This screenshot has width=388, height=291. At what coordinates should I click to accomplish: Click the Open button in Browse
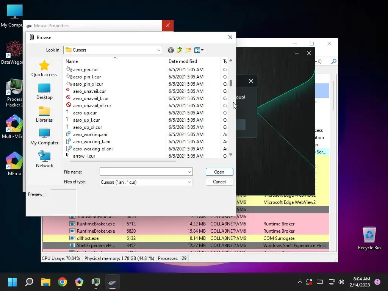tap(219, 172)
